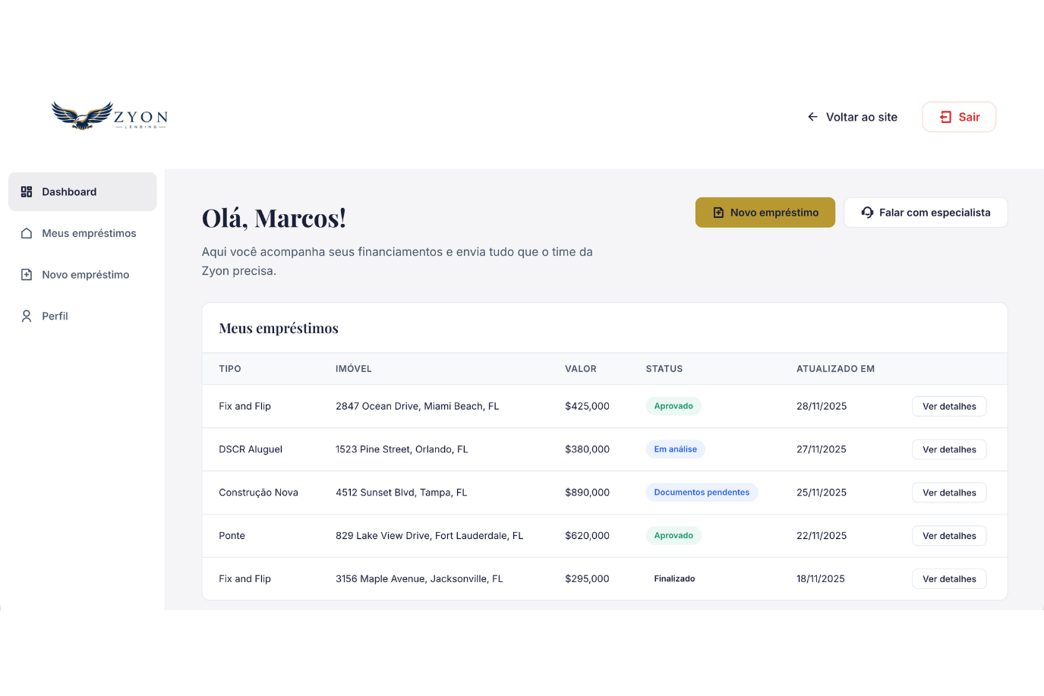Click the Documentos pendentes status badge
Image resolution: width=1044 pixels, height=696 pixels.
click(702, 492)
